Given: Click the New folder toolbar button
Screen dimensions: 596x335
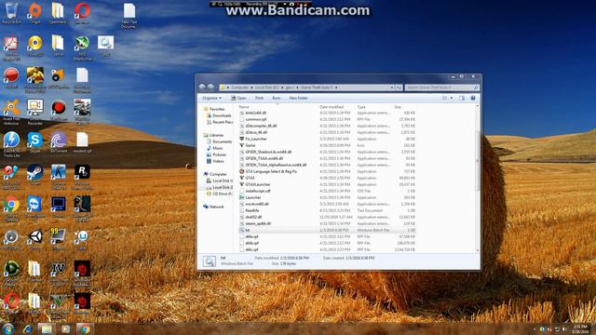Looking at the screenshot, I should point(298,98).
